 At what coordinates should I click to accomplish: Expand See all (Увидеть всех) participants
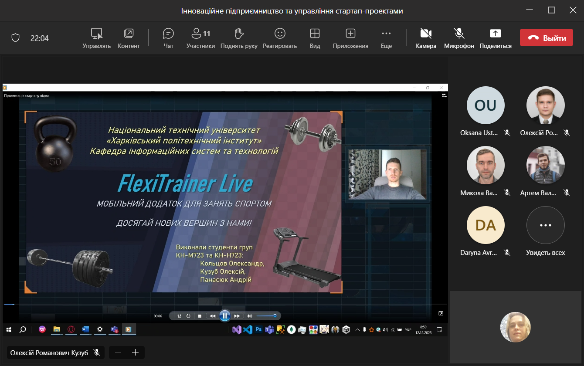click(x=545, y=225)
